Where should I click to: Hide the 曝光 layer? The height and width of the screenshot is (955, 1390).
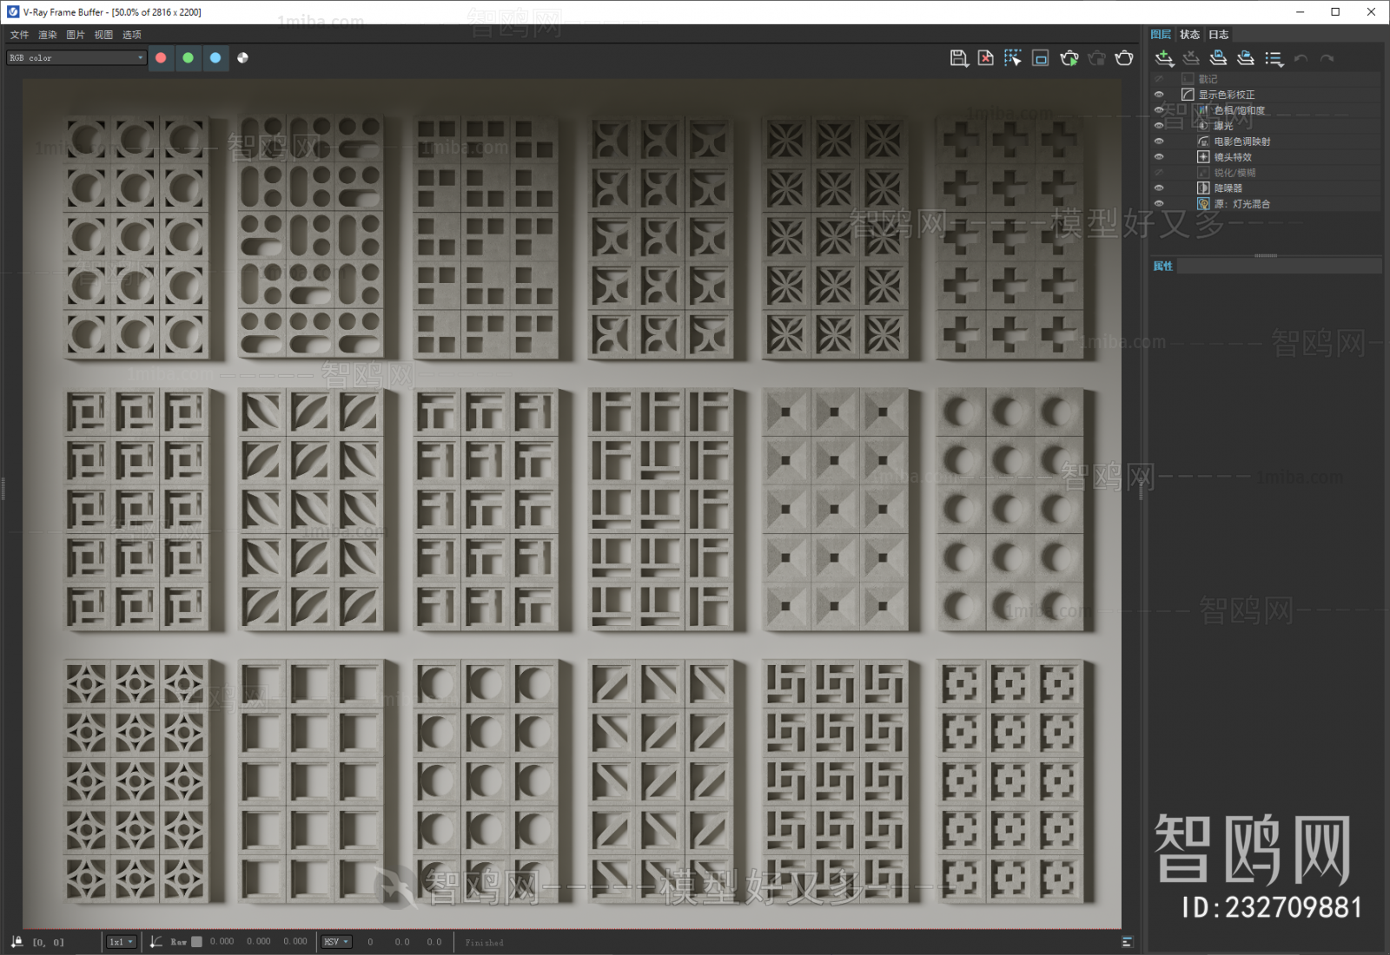tap(1158, 126)
